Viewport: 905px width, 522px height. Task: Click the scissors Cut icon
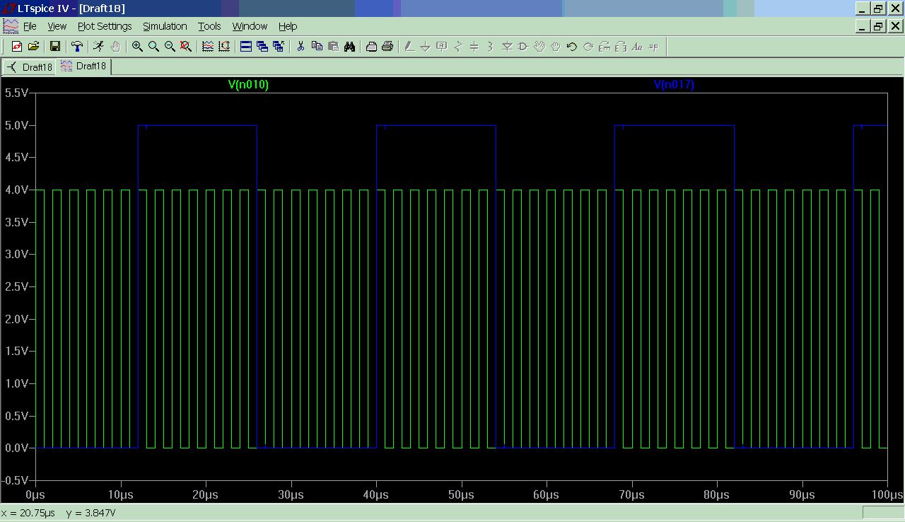click(x=300, y=47)
